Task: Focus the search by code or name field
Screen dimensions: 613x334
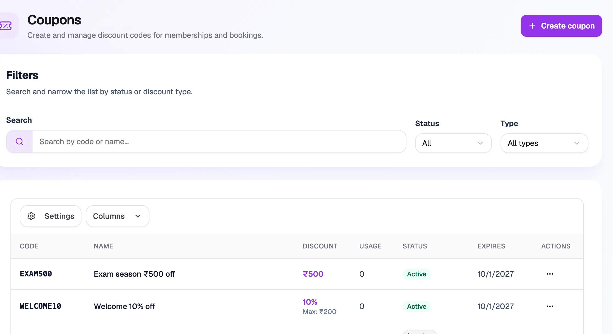Action: pyautogui.click(x=219, y=141)
